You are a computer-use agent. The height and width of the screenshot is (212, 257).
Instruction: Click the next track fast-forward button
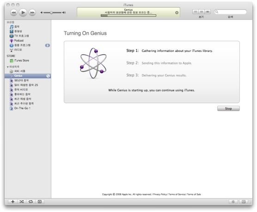pos(32,12)
